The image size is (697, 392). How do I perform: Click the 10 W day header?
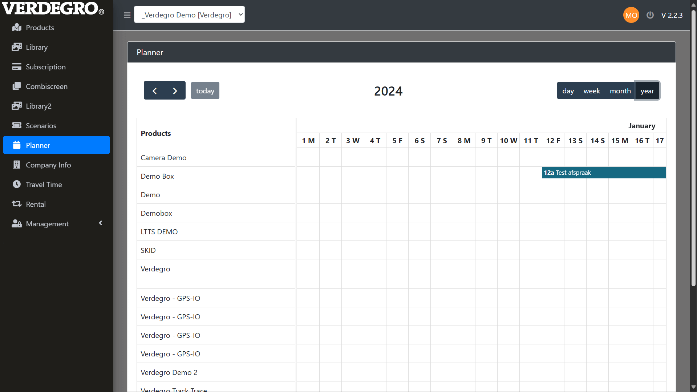[508, 141]
